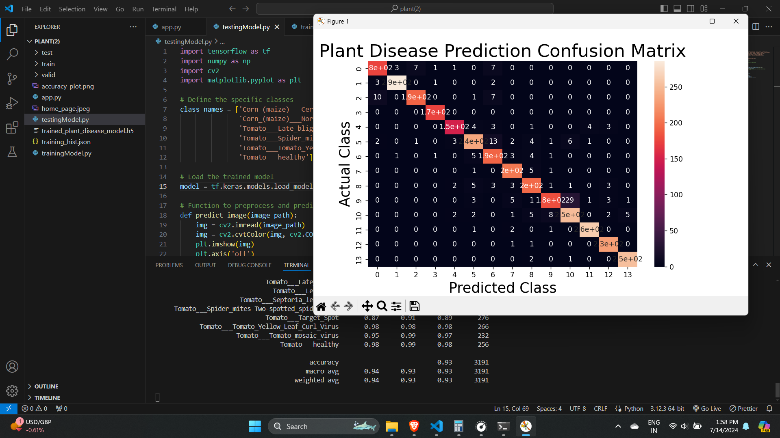Toggle the primary side bar layout button
Screen dimensions: 780x438
664,9
